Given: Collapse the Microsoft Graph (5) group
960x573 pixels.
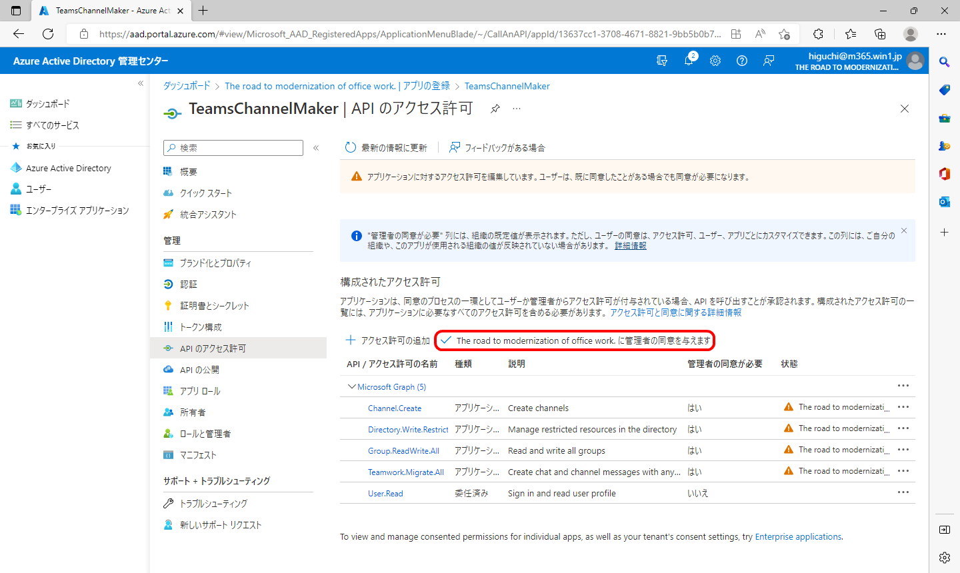Looking at the screenshot, I should (351, 386).
